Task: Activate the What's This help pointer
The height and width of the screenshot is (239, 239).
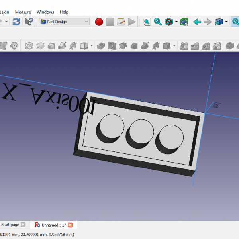Action: 29,22
